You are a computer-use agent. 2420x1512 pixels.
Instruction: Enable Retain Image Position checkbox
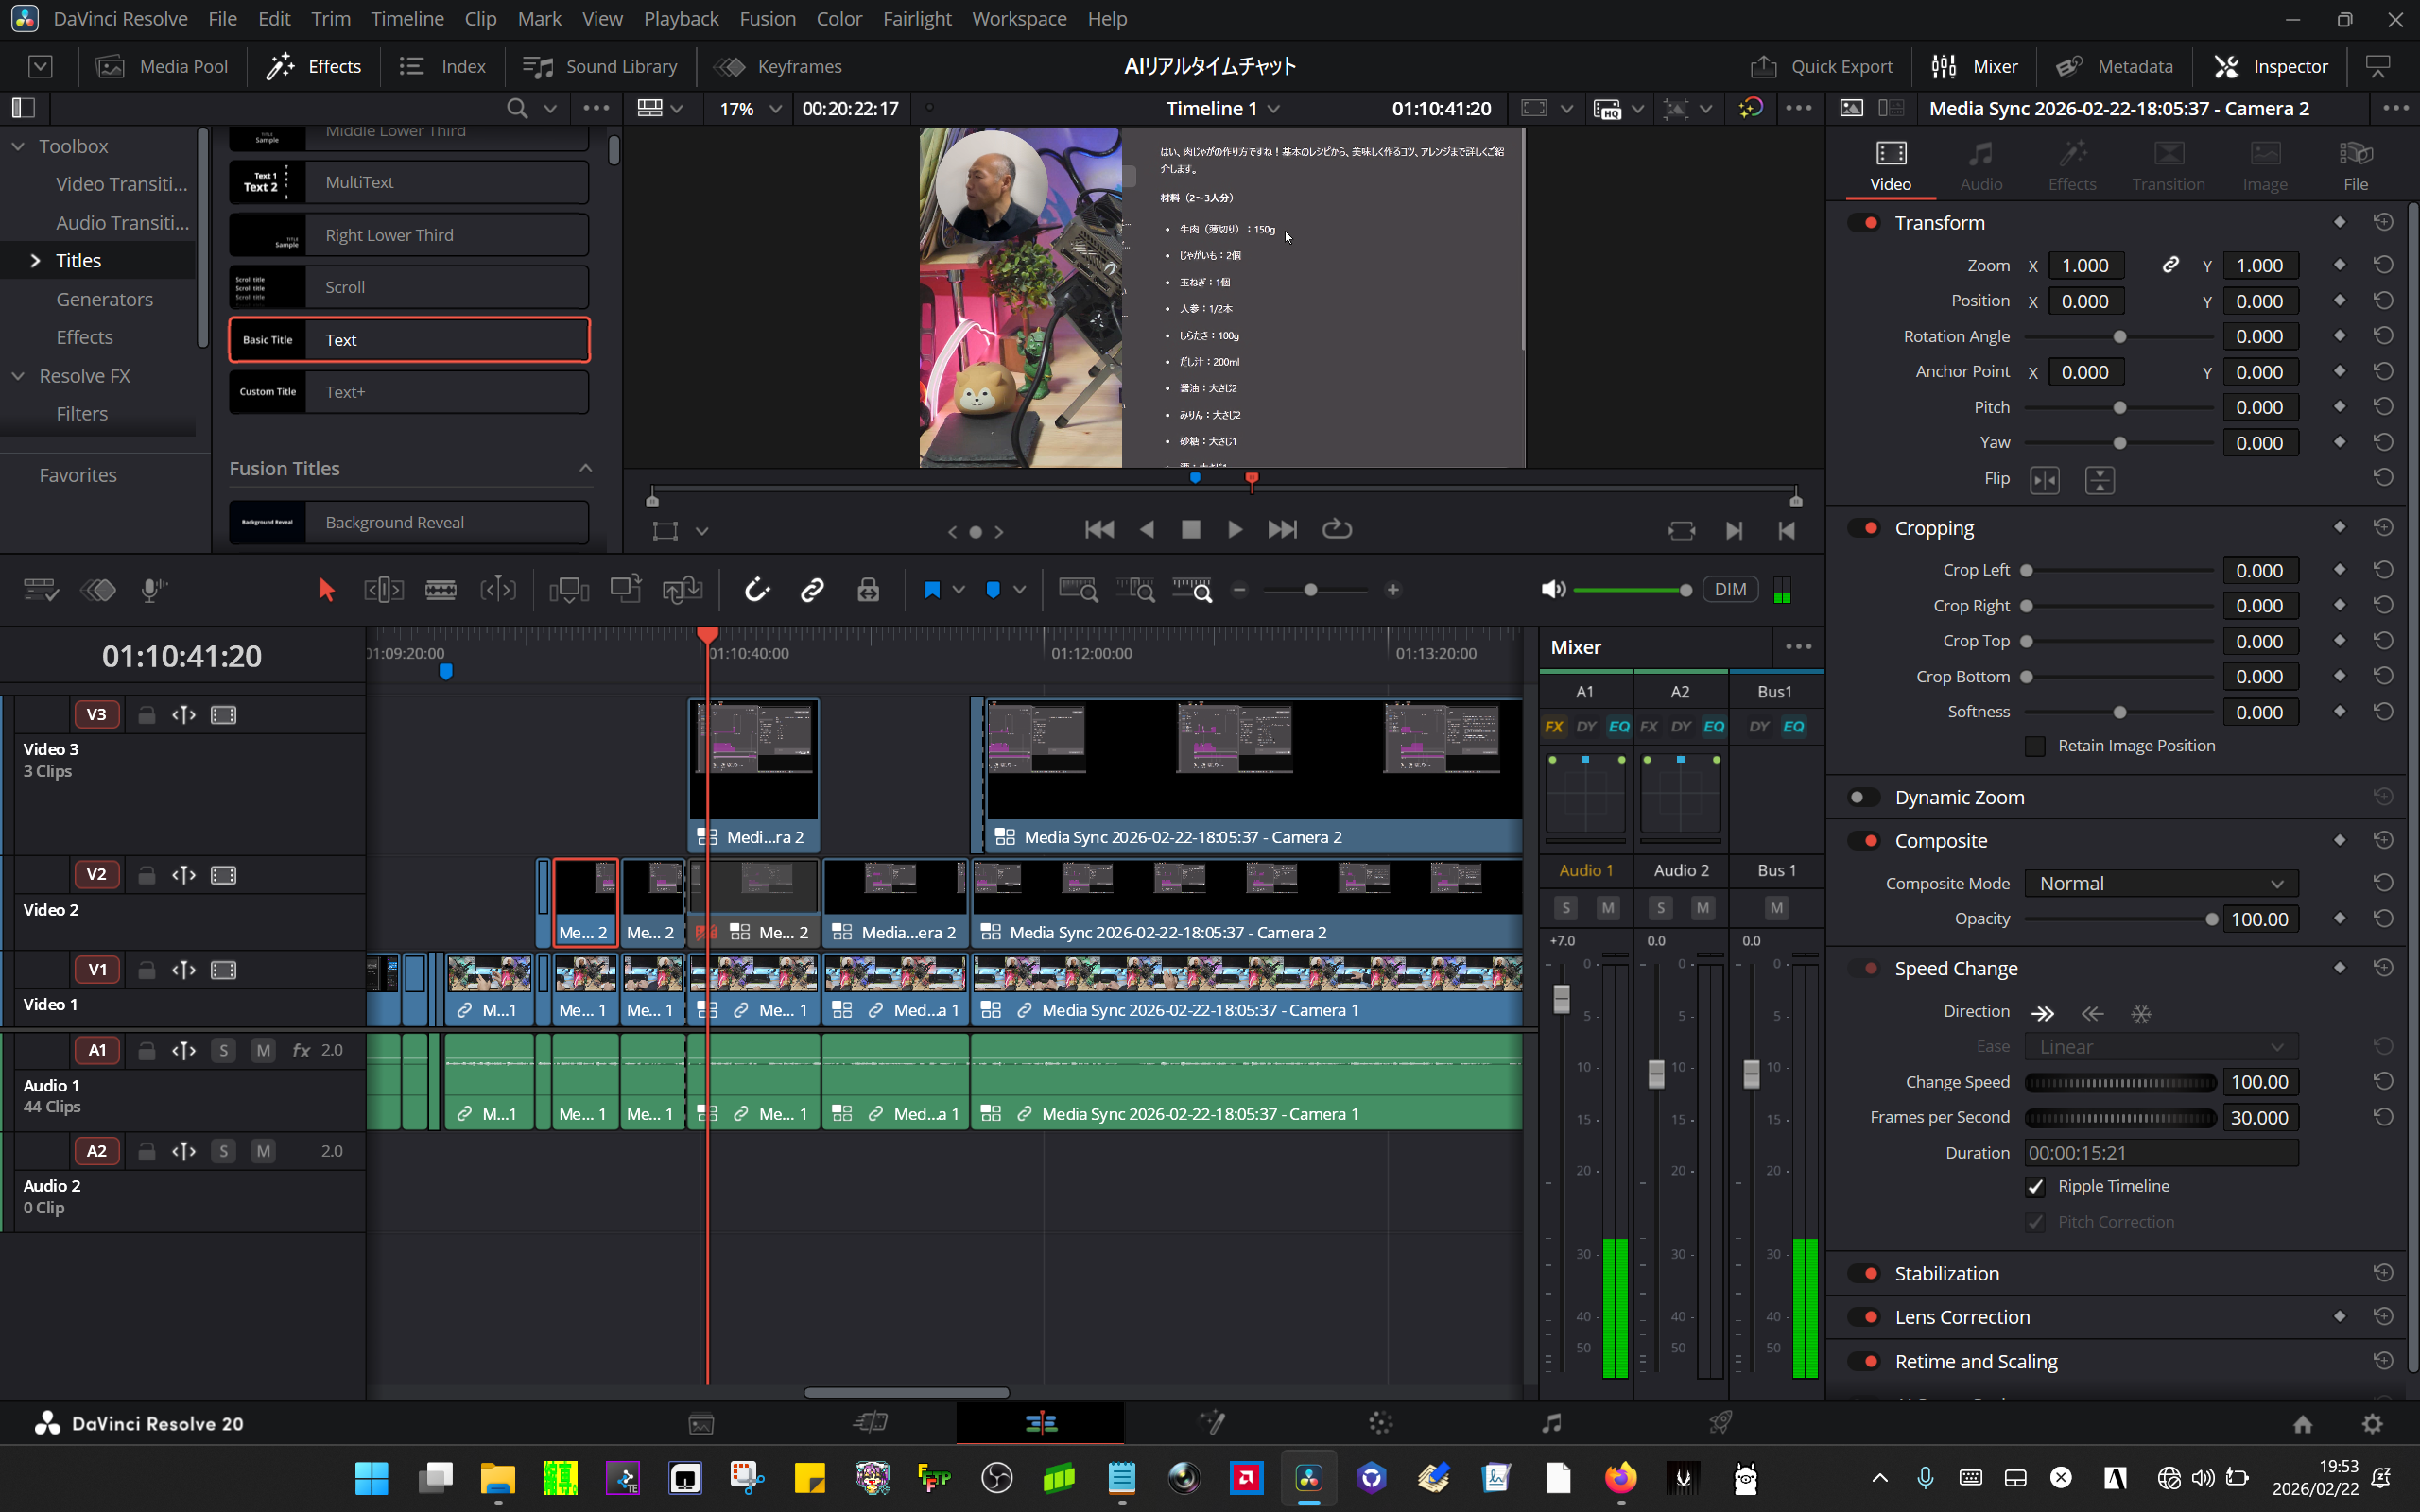click(2035, 746)
